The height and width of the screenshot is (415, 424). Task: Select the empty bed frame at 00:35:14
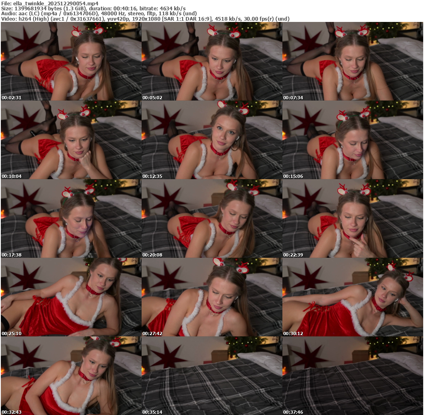click(212, 376)
